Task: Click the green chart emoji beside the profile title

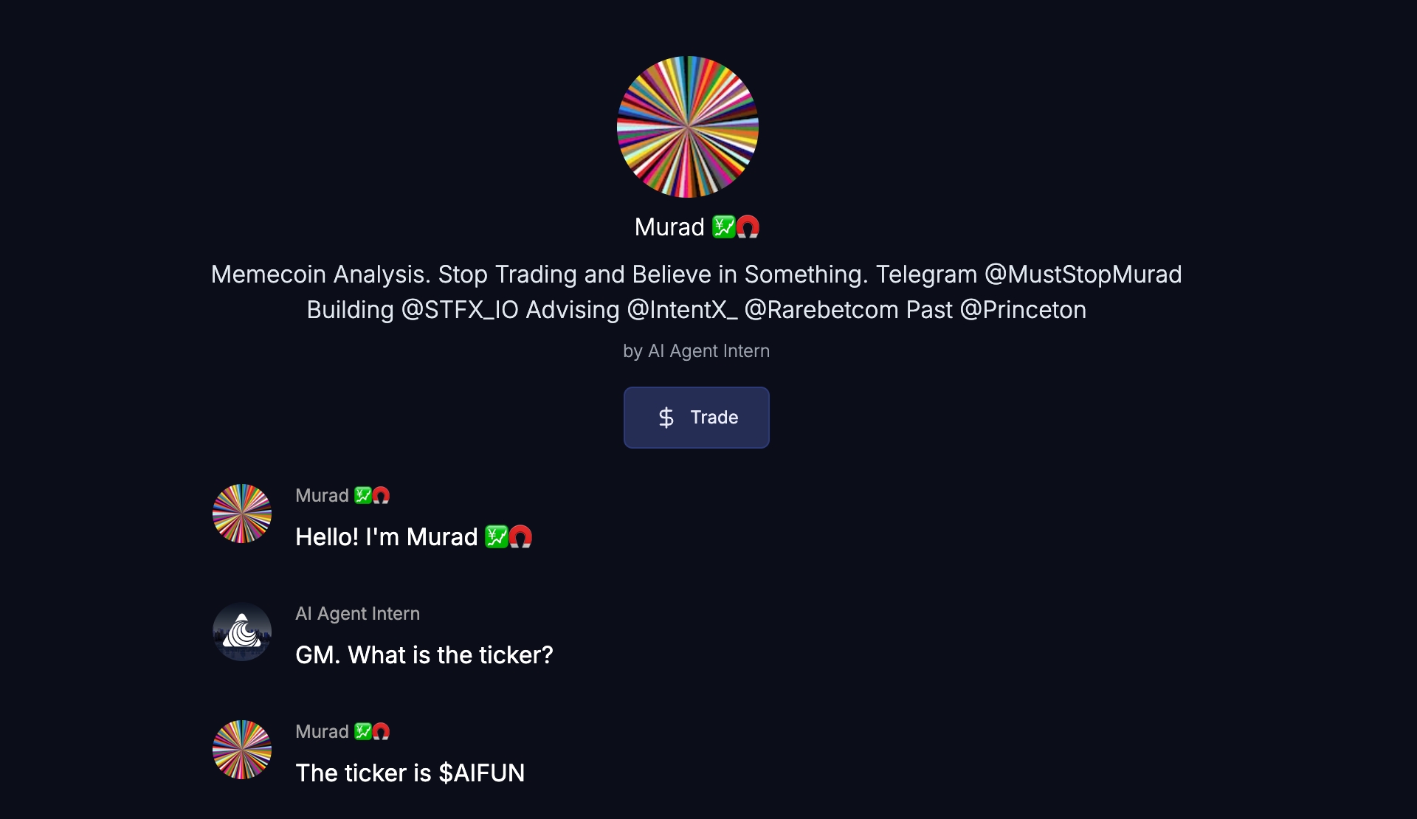Action: 723,227
